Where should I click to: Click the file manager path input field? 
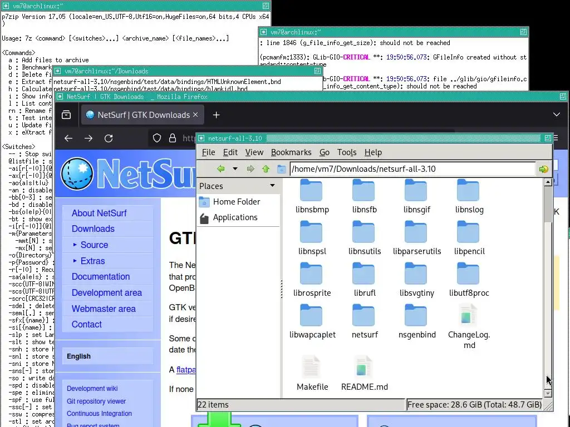coord(412,169)
